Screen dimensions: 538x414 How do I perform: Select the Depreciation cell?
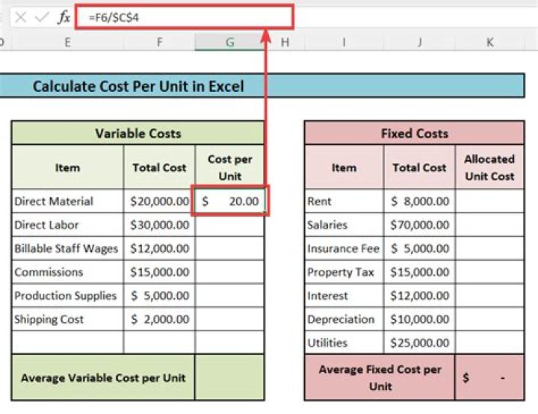tap(344, 319)
